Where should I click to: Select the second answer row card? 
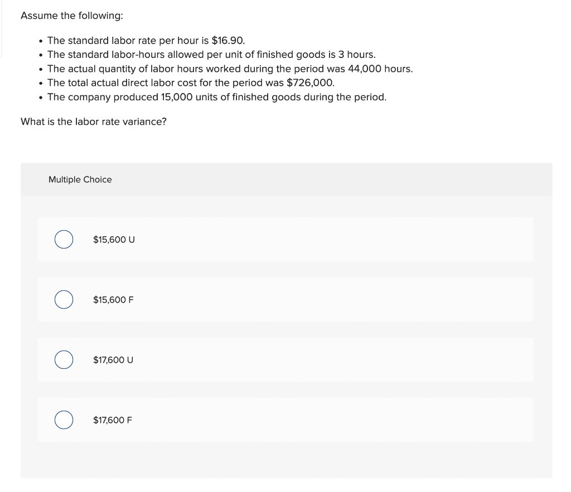point(285,299)
